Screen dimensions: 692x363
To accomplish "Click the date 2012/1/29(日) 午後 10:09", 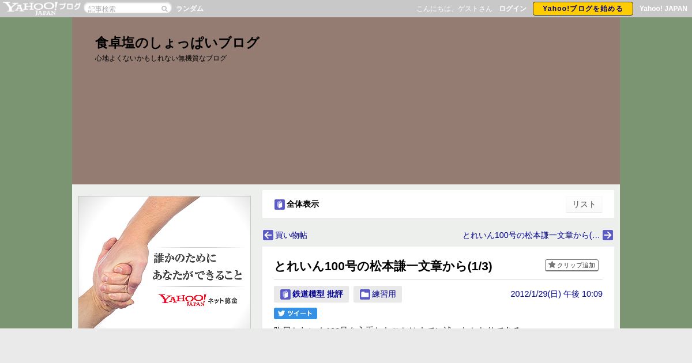I will tap(556, 294).
